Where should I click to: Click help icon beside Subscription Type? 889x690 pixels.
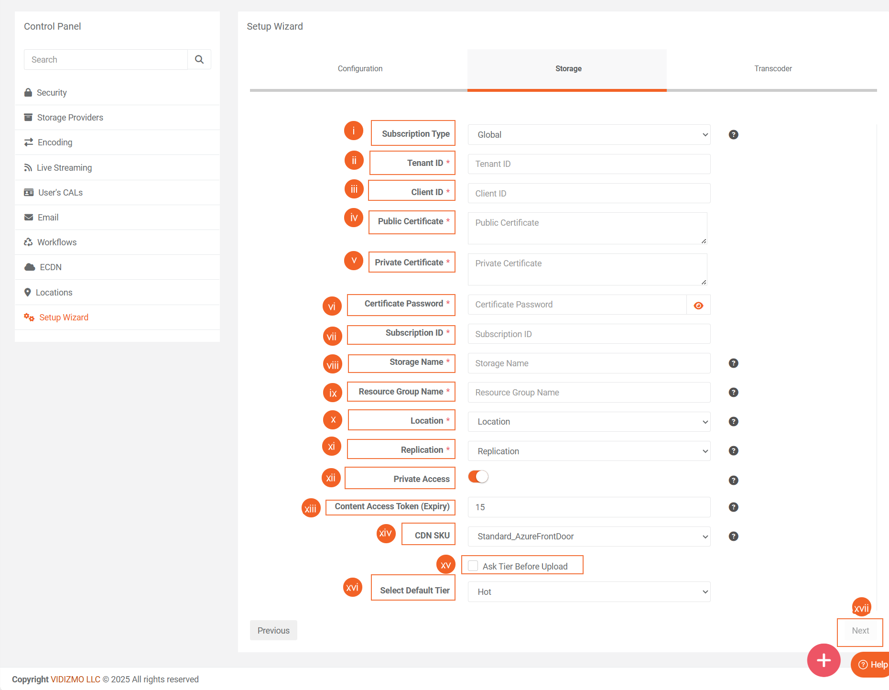733,135
